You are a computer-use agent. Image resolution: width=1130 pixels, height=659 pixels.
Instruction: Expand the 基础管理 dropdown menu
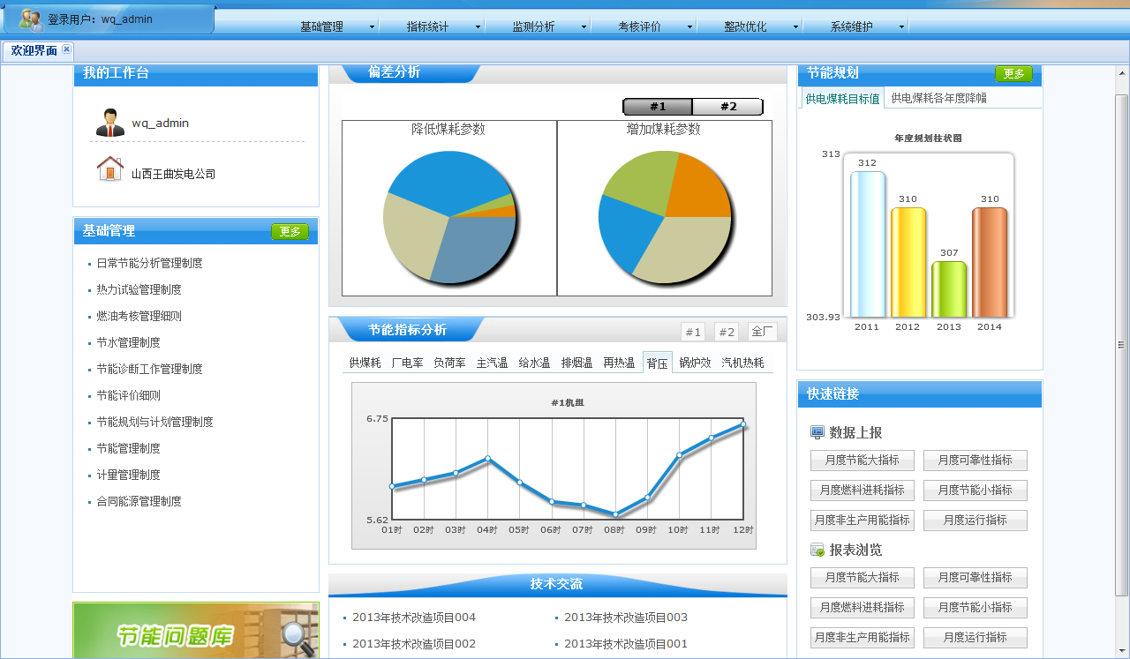coord(372,27)
